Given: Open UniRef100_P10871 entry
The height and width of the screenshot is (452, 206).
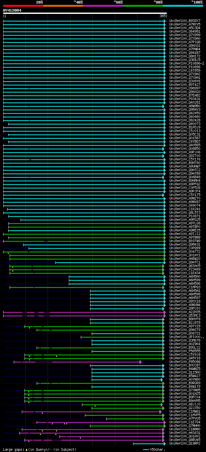Looking at the screenshot, I should coord(185,216).
